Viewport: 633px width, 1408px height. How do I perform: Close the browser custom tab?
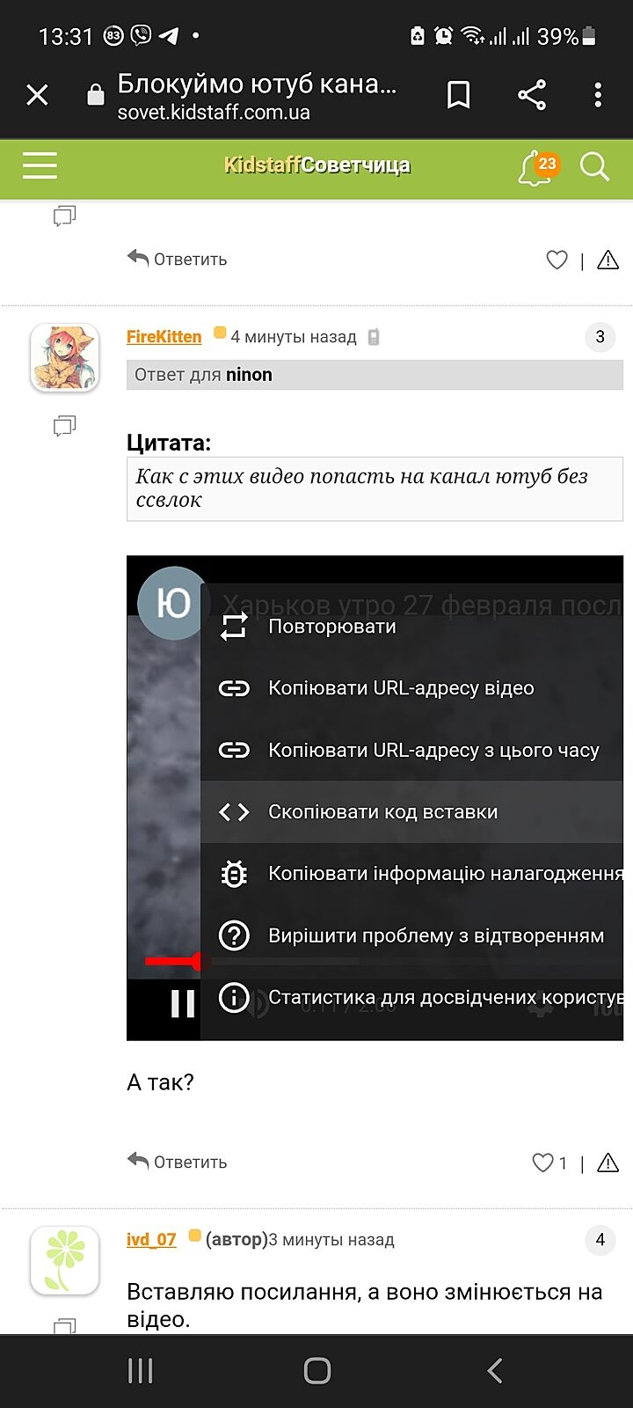pos(37,95)
